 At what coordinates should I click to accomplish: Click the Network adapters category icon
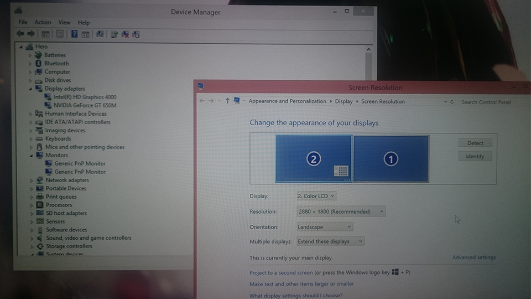click(x=40, y=180)
